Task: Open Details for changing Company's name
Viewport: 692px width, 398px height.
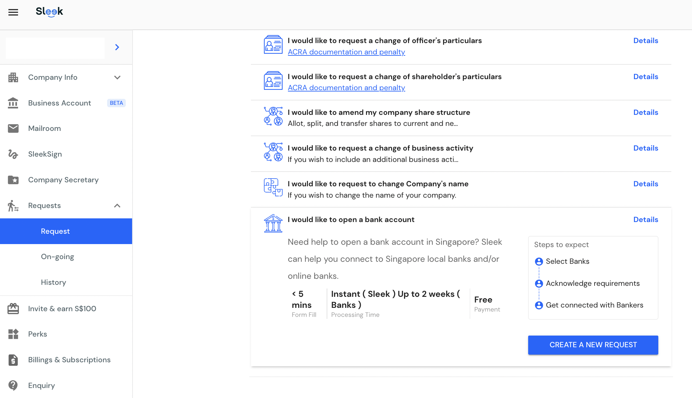Action: (646, 184)
